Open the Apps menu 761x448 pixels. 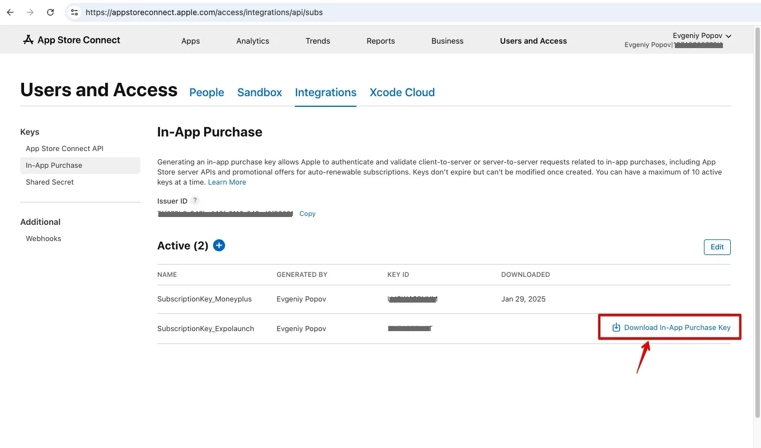(190, 41)
